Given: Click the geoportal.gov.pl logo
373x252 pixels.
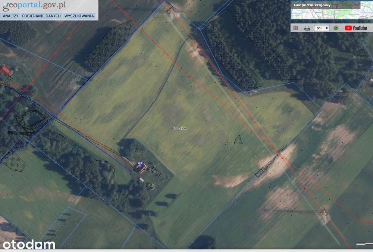Looking at the screenshot, I should coord(34,6).
